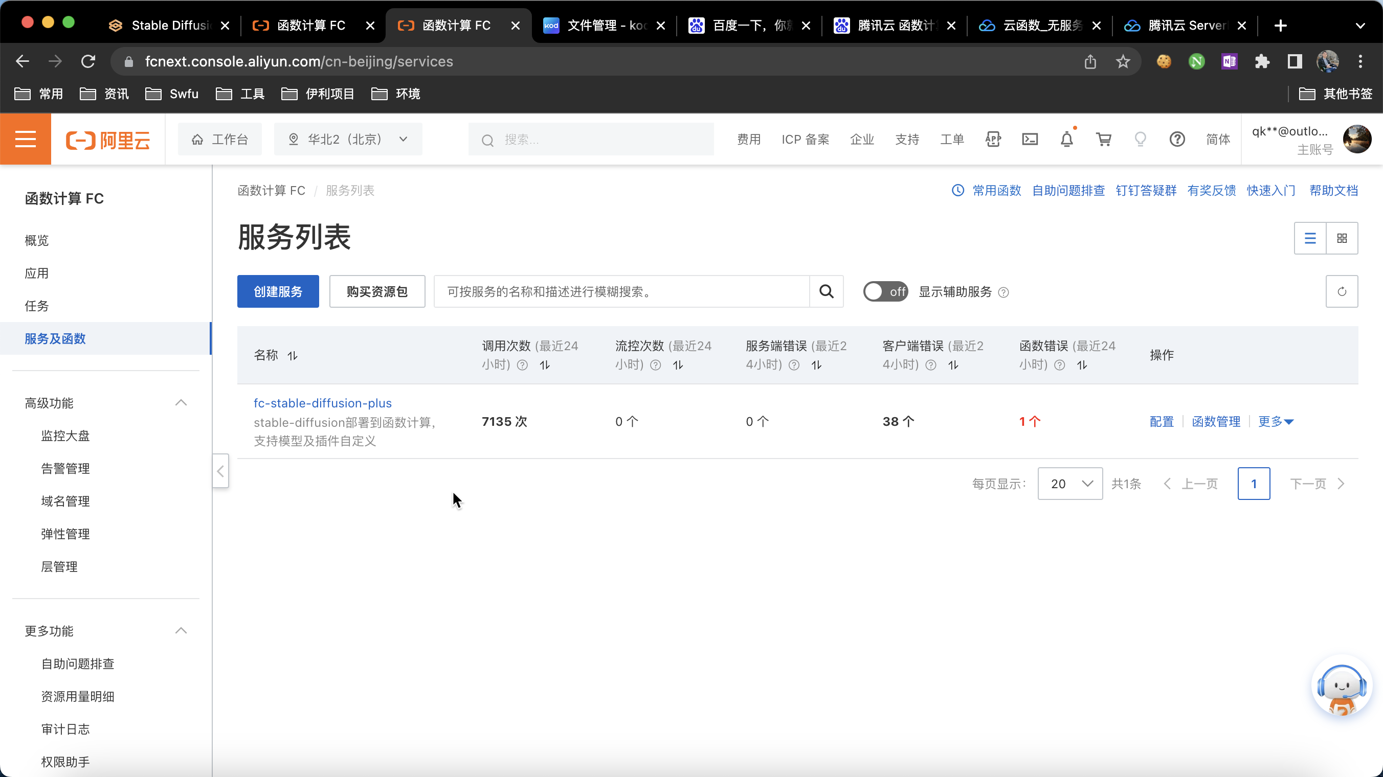1383x777 pixels.
Task: Open the page size 20 dropdown
Action: pos(1070,484)
